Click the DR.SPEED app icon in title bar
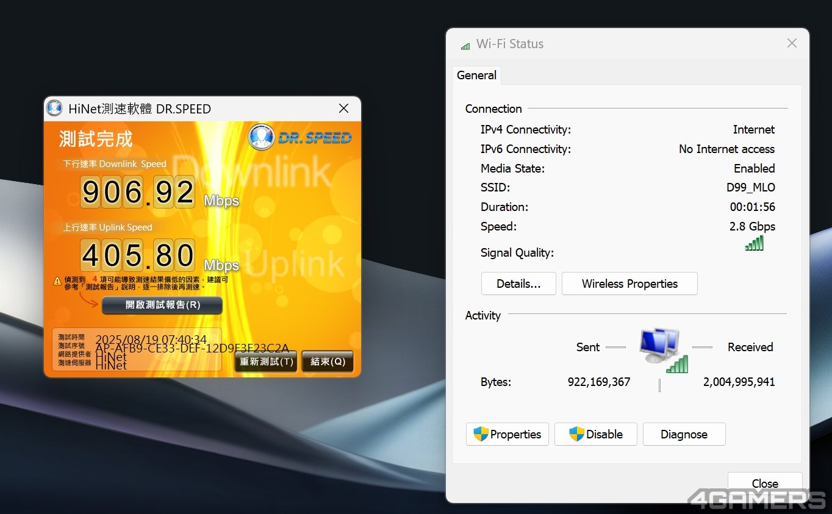This screenshot has width=832, height=514. coord(54,109)
